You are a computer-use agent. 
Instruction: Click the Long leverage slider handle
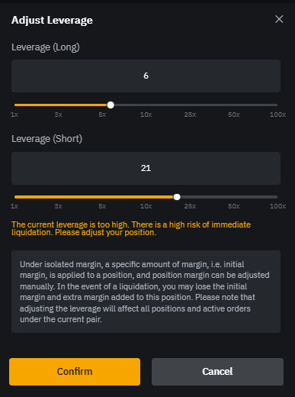click(x=111, y=105)
